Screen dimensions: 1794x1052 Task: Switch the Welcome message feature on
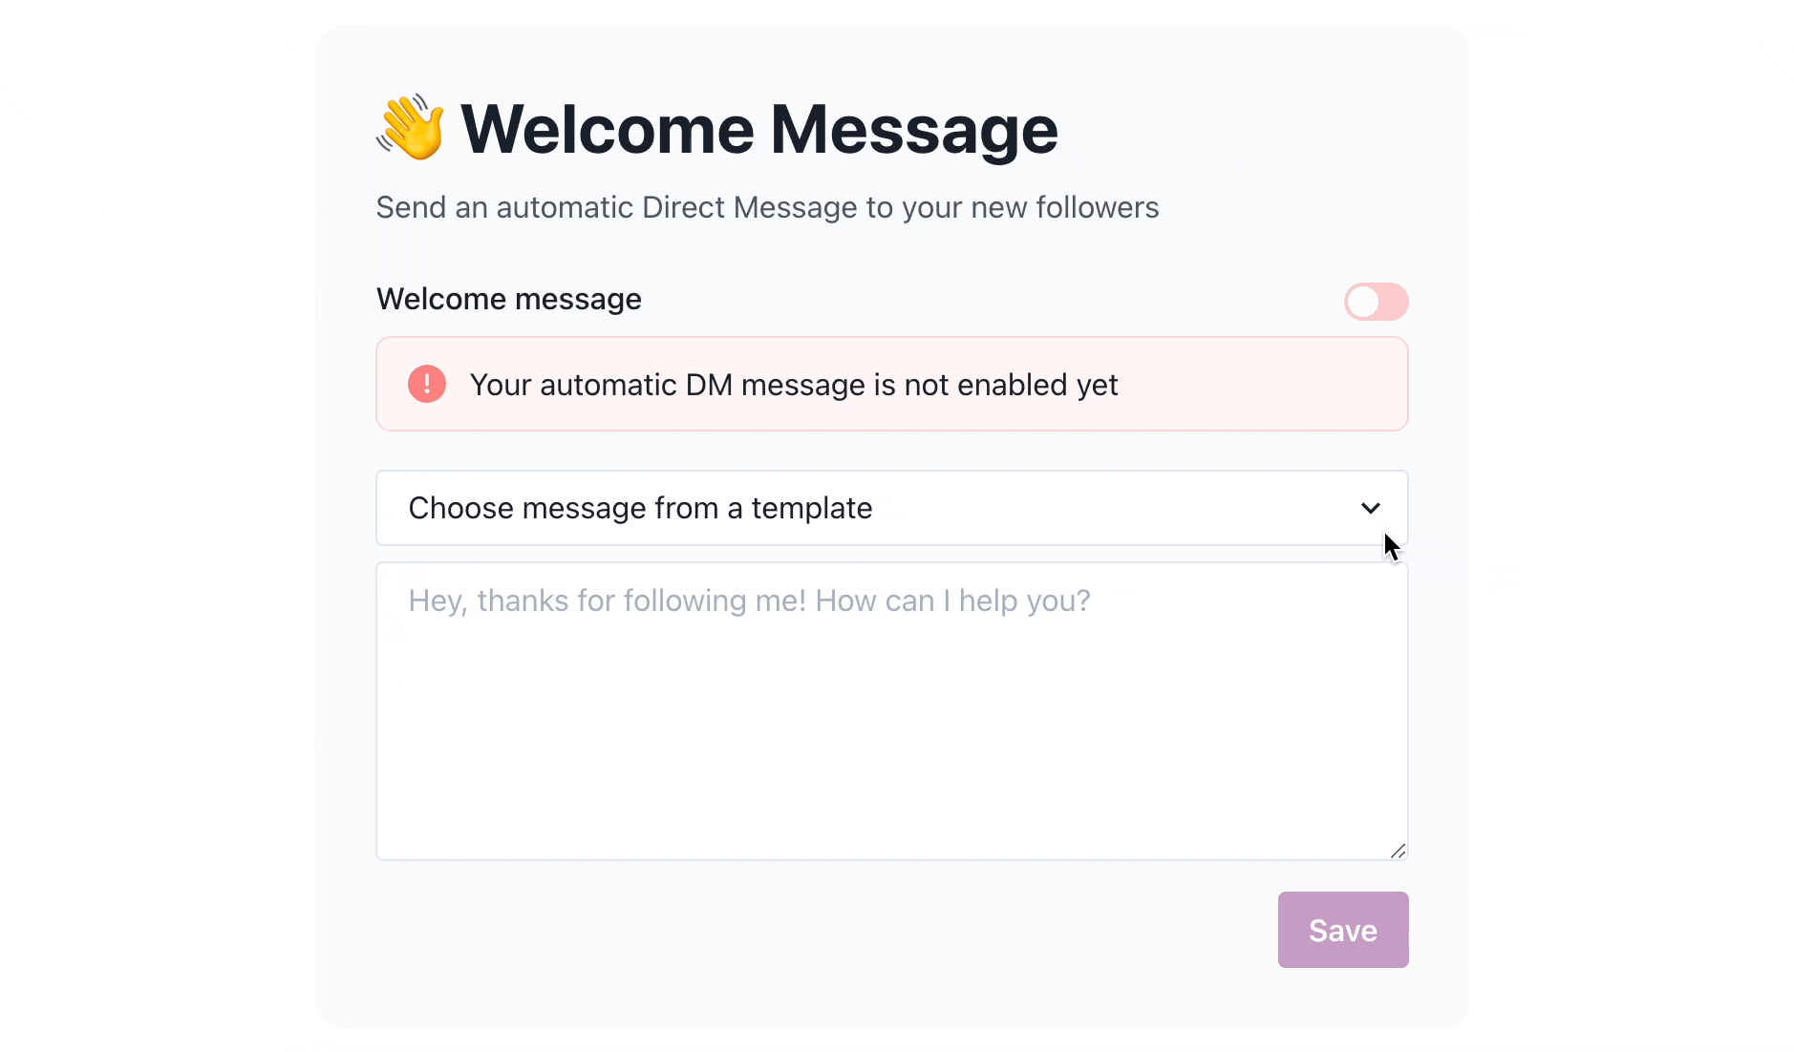1376,302
